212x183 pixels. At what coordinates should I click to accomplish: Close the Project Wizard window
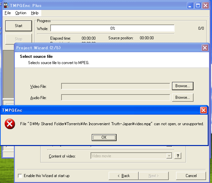point(205,48)
